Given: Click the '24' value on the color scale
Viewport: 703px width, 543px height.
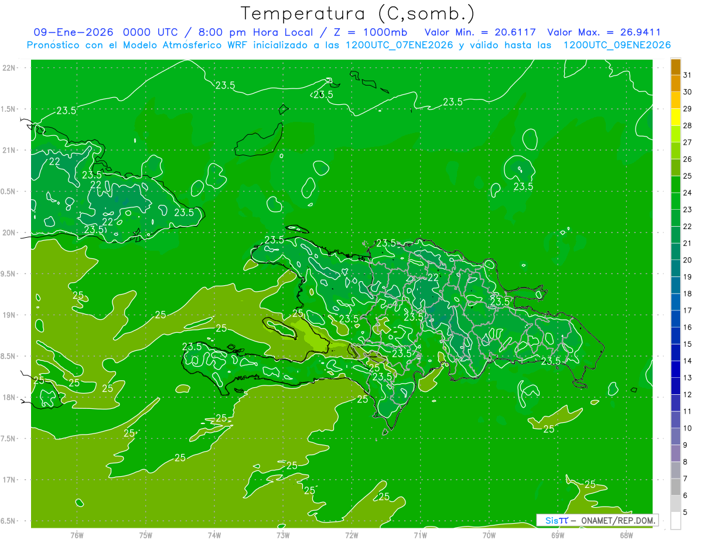Looking at the screenshot, I should [x=687, y=193].
